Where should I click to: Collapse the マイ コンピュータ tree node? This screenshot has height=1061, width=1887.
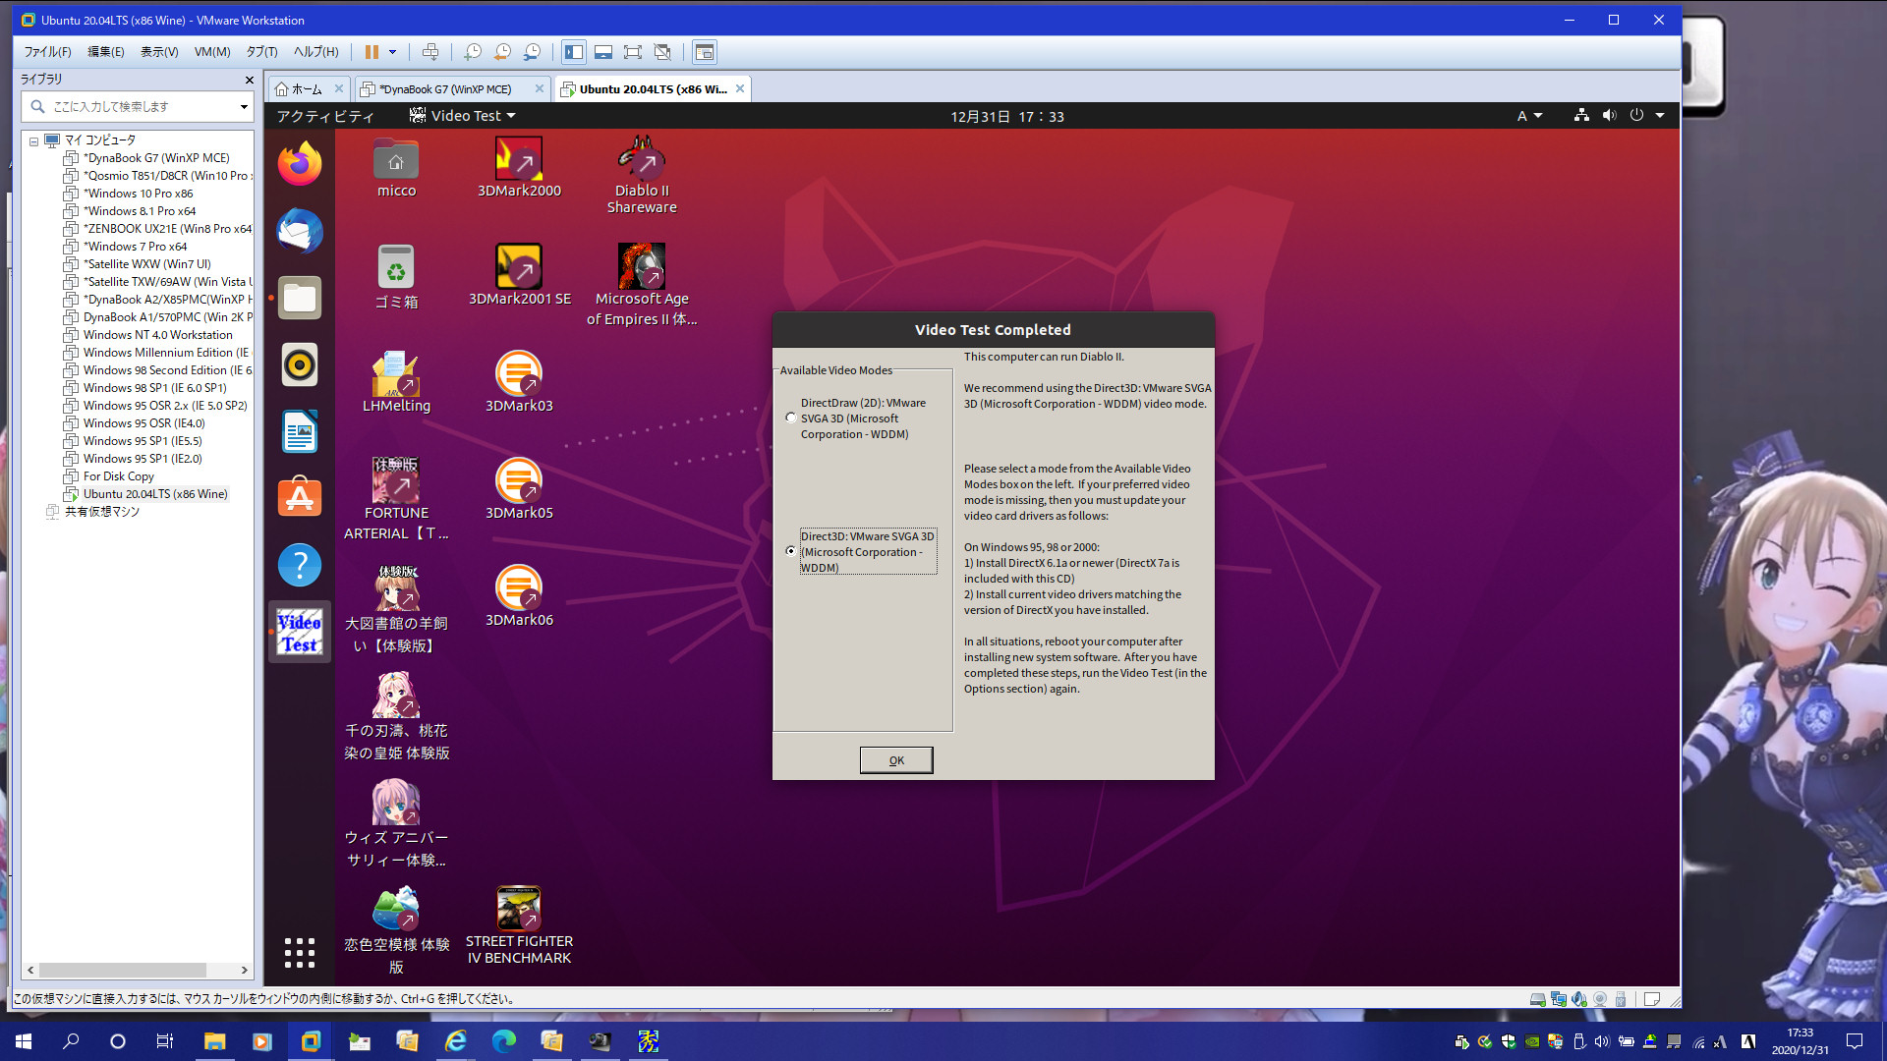click(33, 140)
